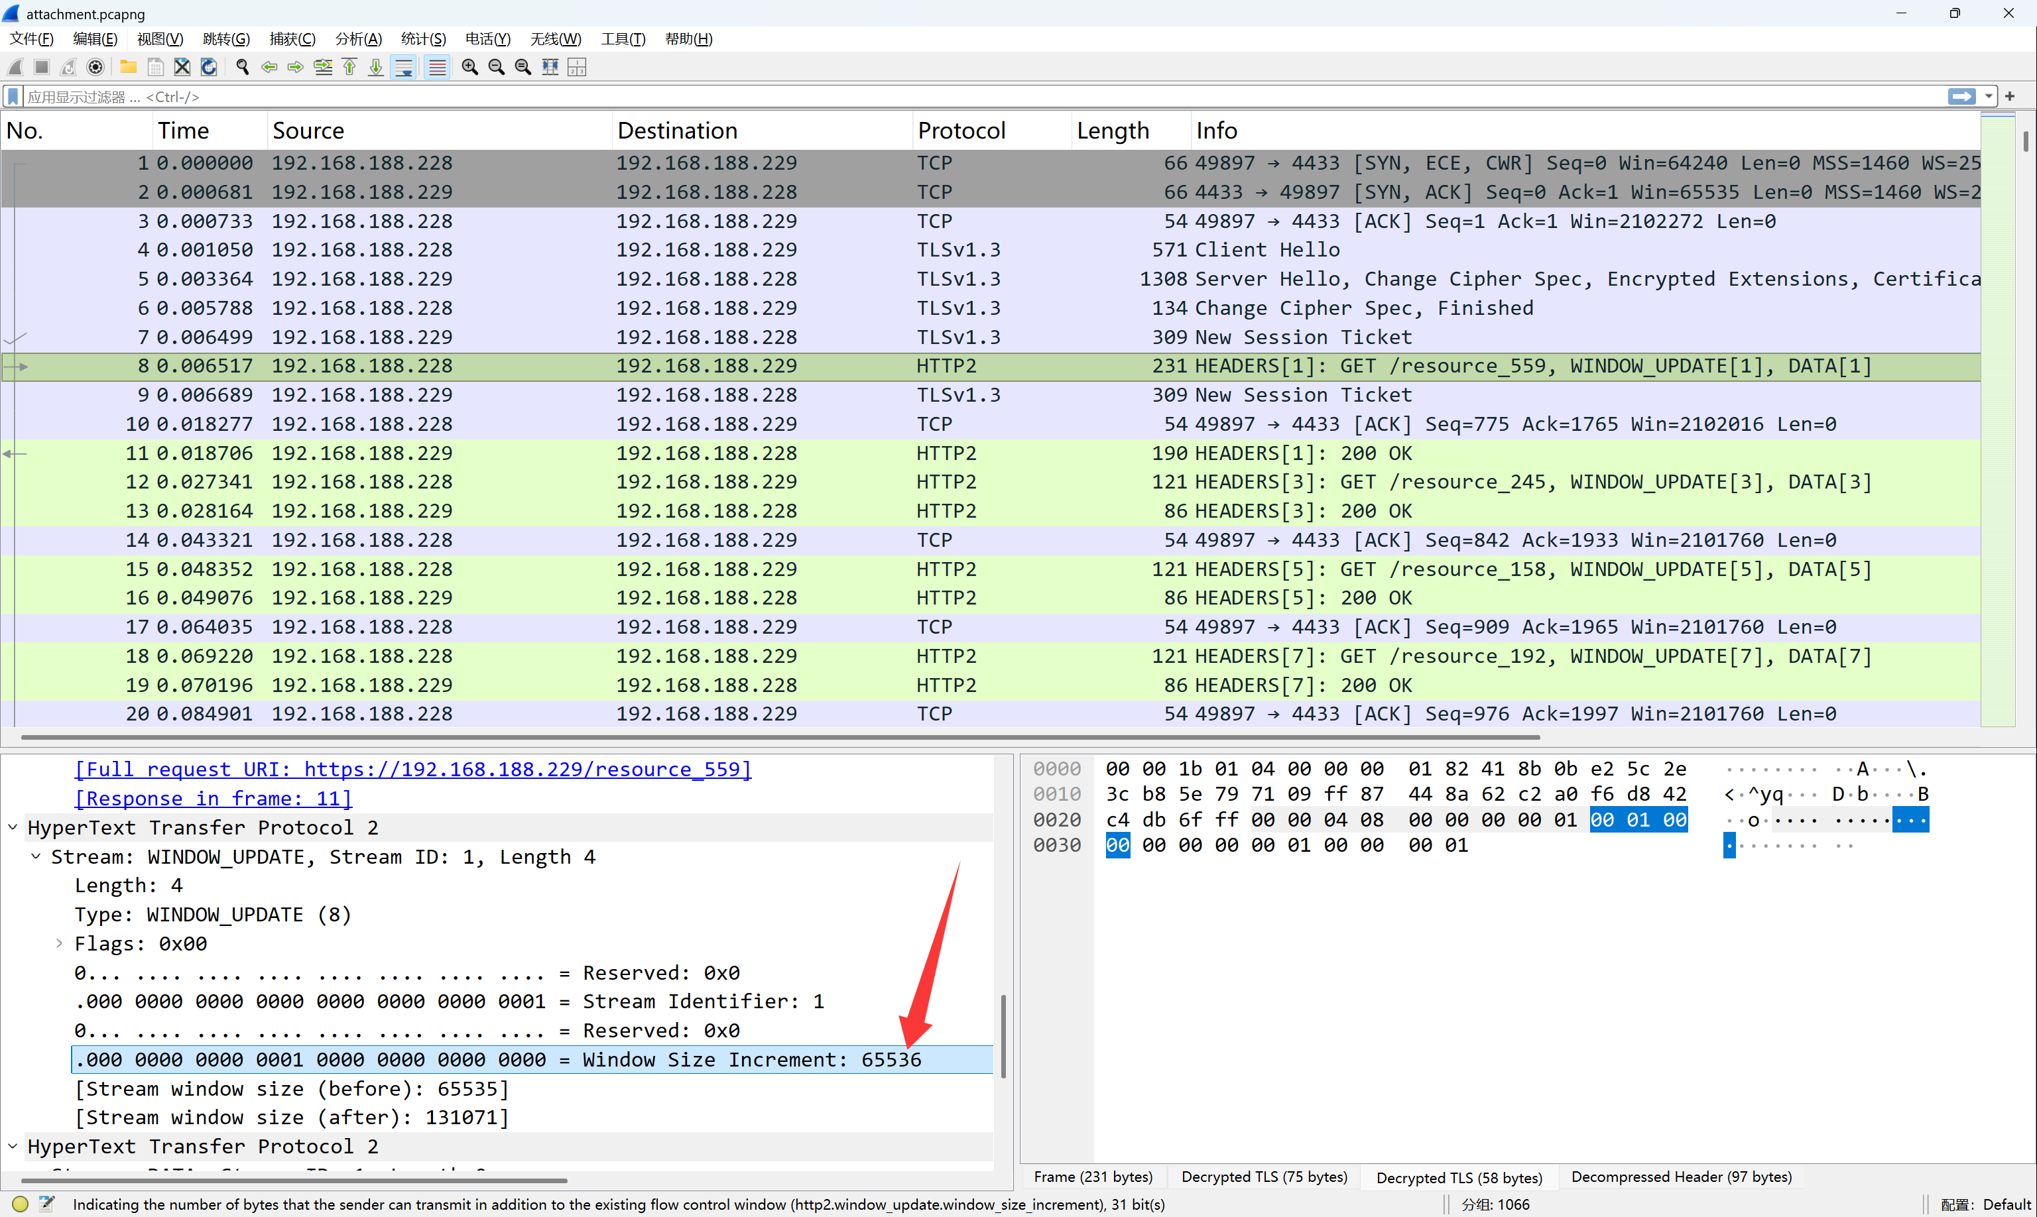Toggle auto-scroll during live capture
This screenshot has width=2037, height=1217.
point(404,67)
